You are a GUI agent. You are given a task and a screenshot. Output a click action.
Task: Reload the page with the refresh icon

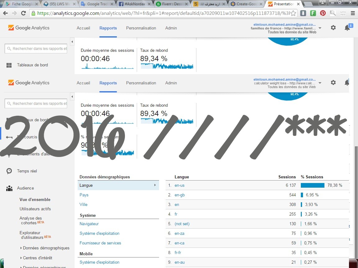[23, 13]
